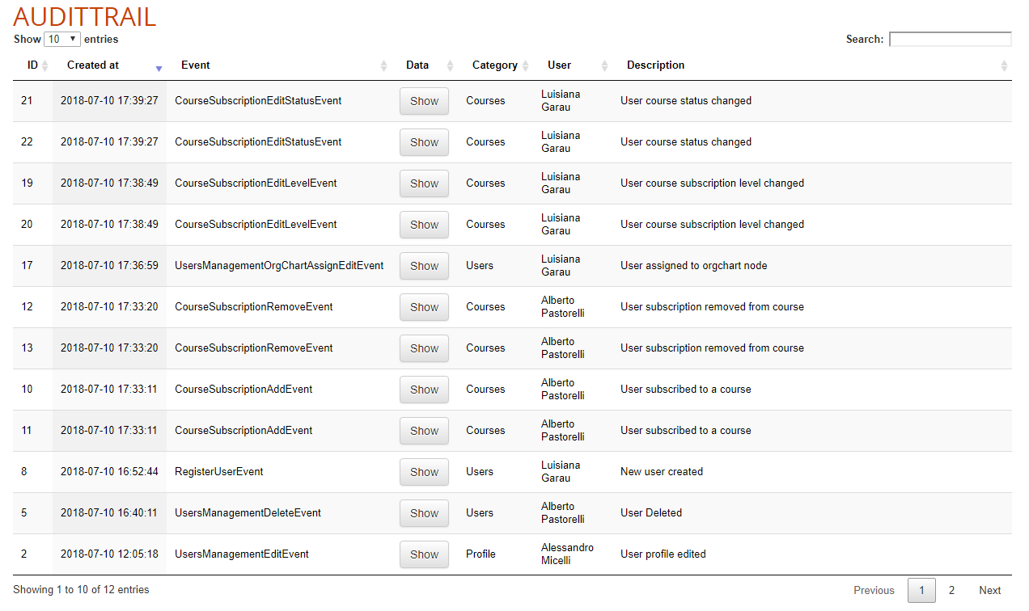Click sort arrows icon in ID column

[45, 65]
